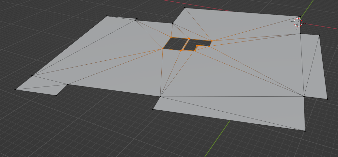Click inside the square hole in the mesh
Screen dimensions: 338x157
pyautogui.click(x=175, y=44)
